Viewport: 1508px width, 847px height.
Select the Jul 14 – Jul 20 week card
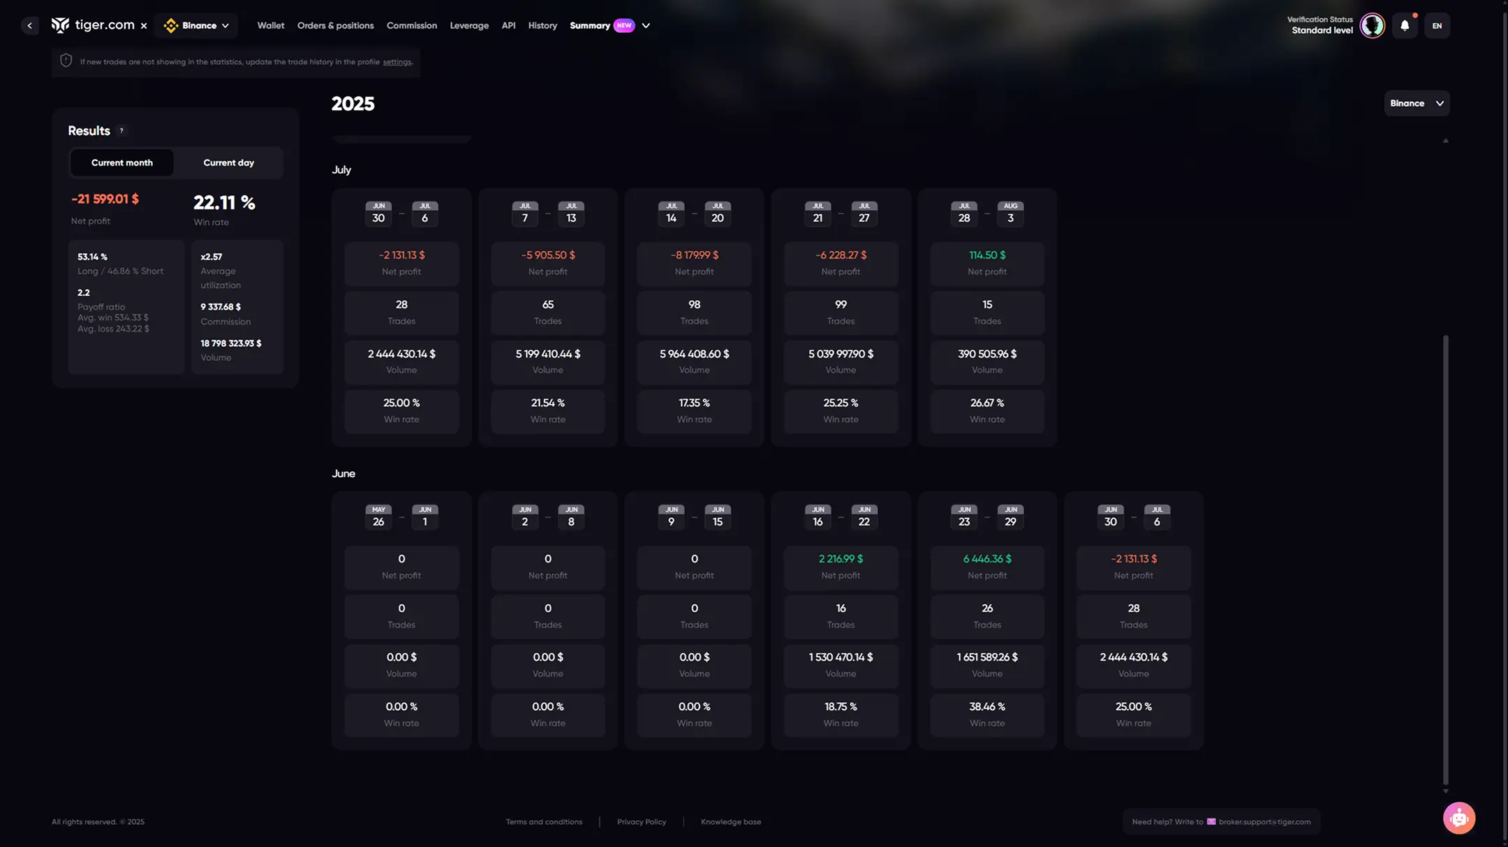(694, 317)
